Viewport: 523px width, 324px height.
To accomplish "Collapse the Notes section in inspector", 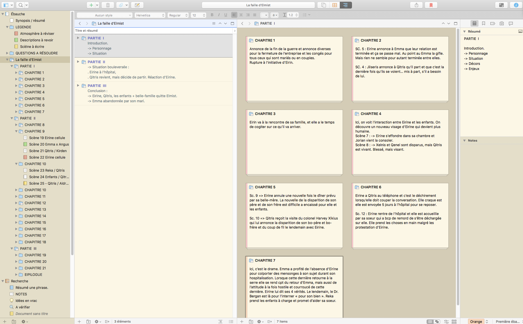I will click(465, 140).
